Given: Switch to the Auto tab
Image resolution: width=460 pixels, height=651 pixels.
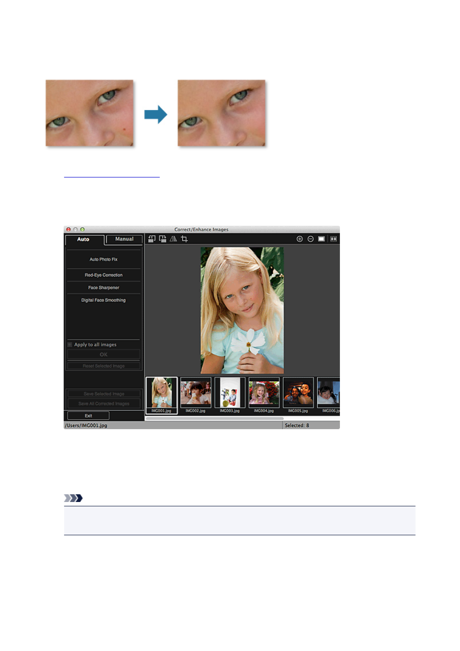Looking at the screenshot, I should 84,240.
